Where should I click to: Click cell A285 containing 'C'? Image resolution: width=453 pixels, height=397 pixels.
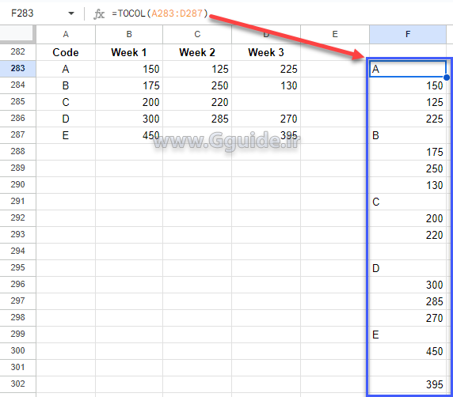[x=66, y=102]
